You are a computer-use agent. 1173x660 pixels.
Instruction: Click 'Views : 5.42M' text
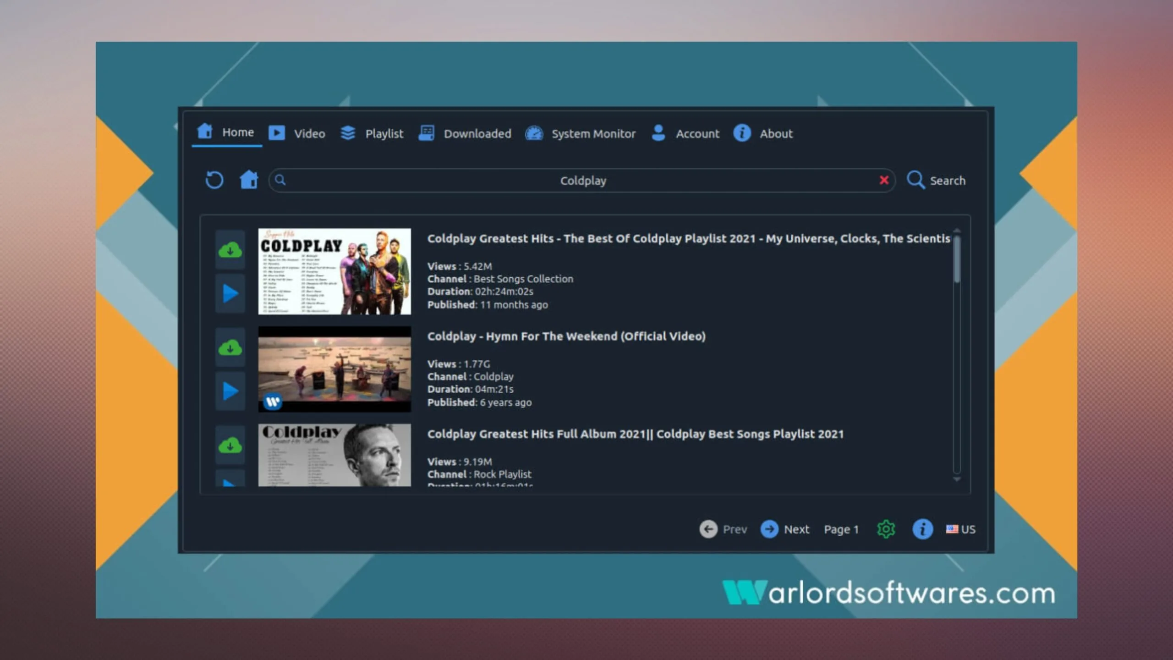(x=460, y=266)
